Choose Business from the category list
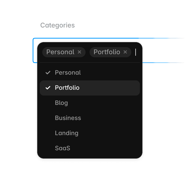This screenshot has width=190, height=180. (x=90, y=118)
